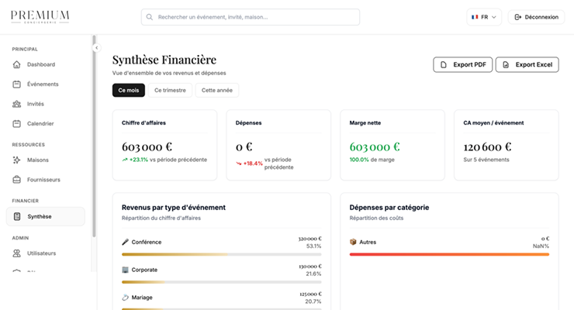
Task: Open Événements via its calendar icon
Action: tap(17, 84)
